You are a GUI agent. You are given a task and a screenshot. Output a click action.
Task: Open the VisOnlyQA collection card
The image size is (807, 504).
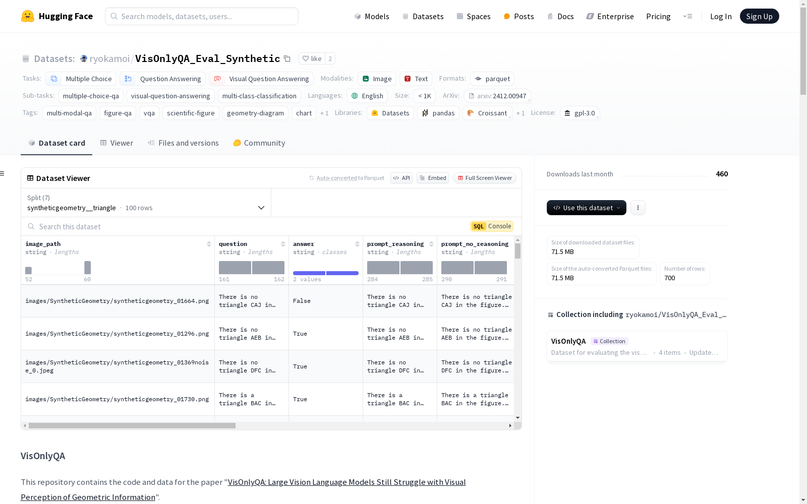point(637,346)
